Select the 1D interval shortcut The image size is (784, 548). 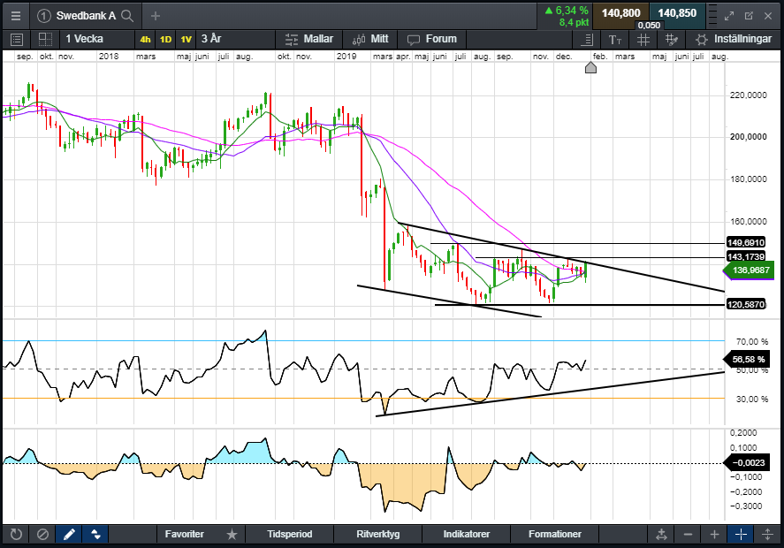point(165,40)
